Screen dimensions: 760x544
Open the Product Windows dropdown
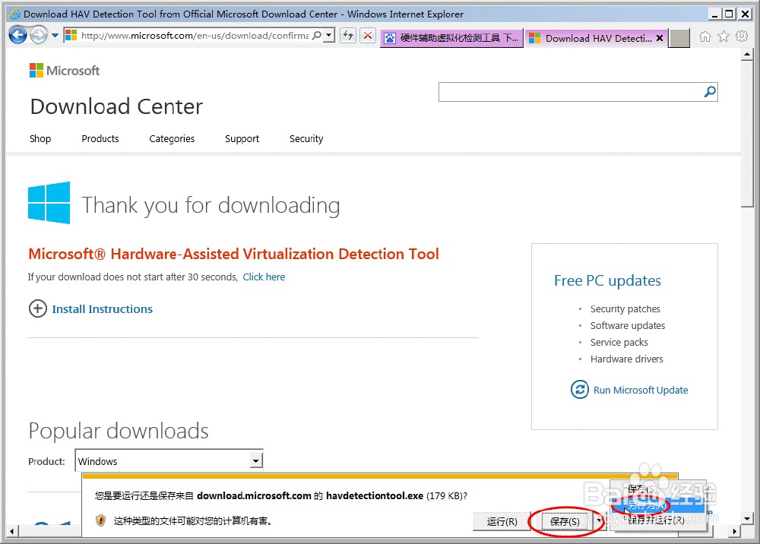(169, 460)
